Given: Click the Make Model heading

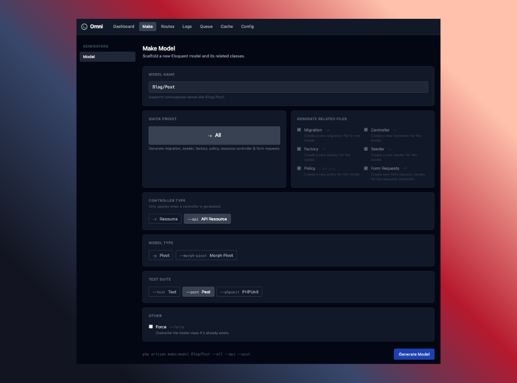Looking at the screenshot, I should click(159, 49).
